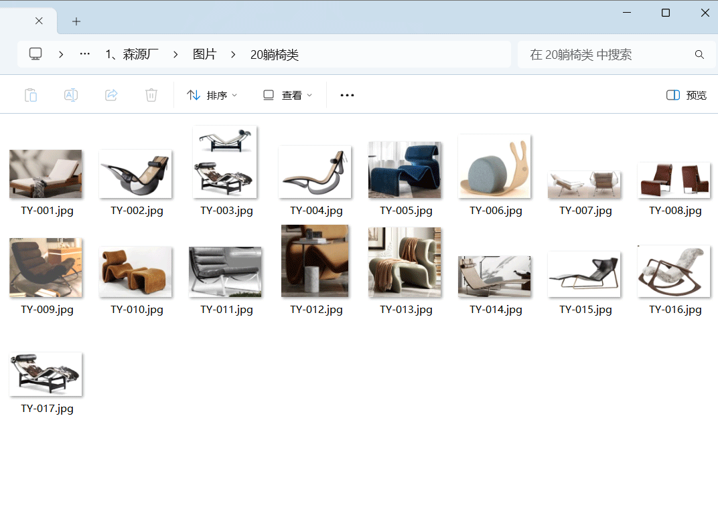718x515 pixels.
Task: Select the TY-012.jpg thumbnail
Action: (x=315, y=261)
